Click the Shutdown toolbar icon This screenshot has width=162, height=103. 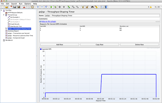point(64,7)
